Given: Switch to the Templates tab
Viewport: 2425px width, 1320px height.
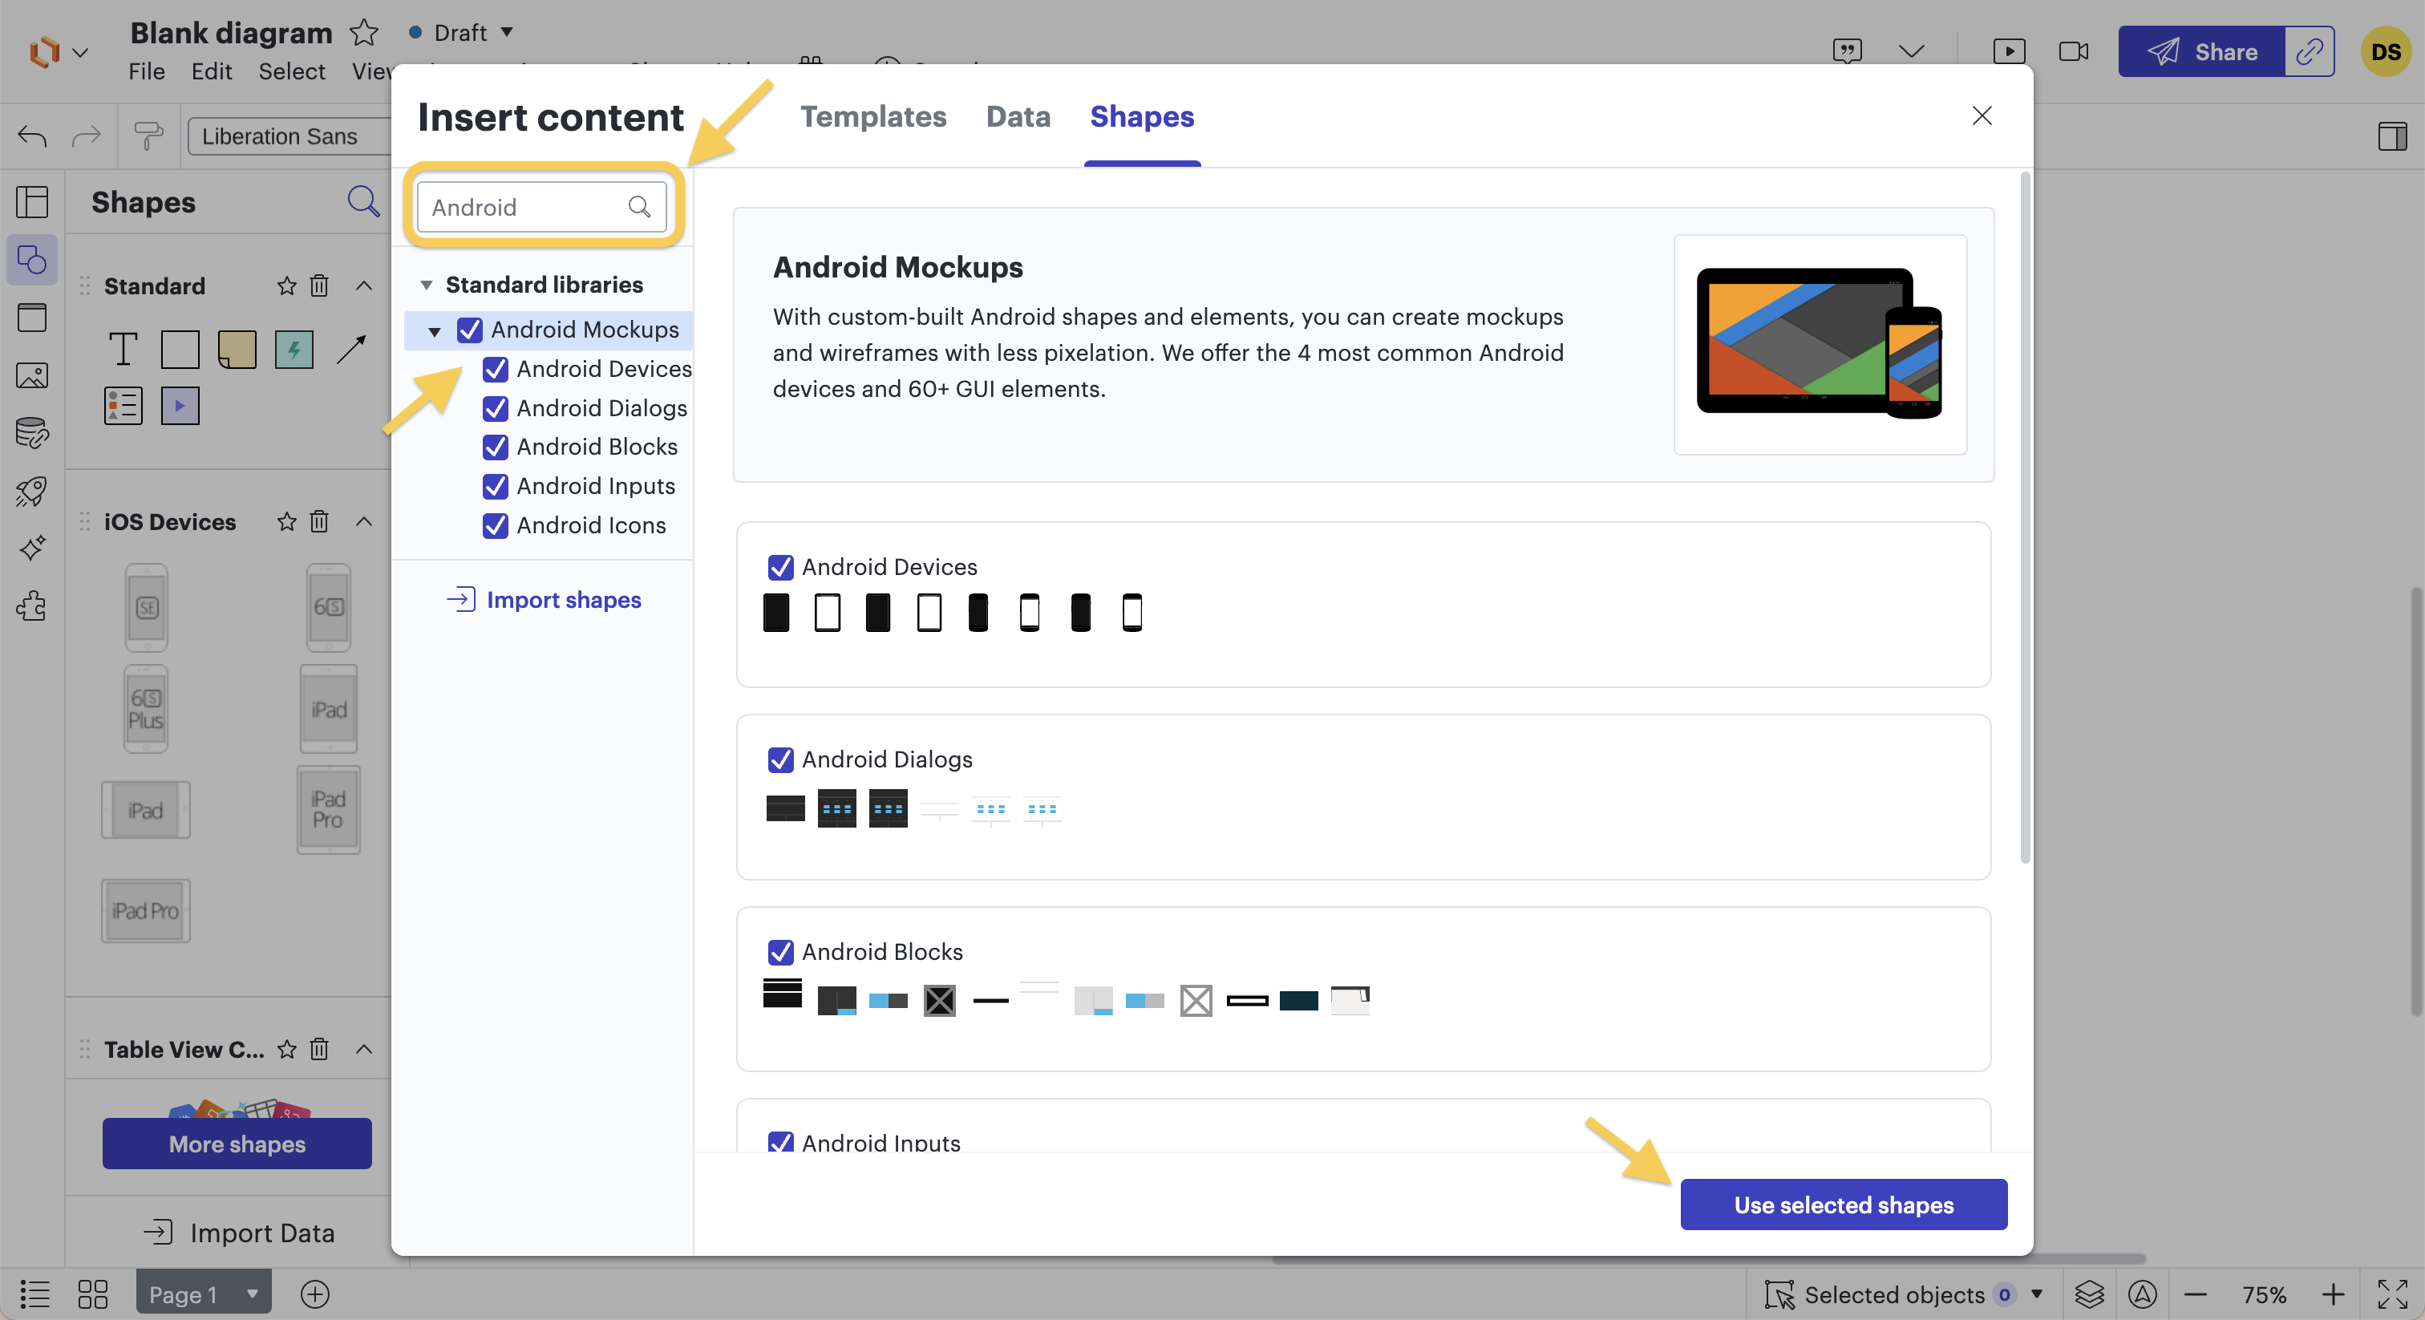Looking at the screenshot, I should point(873,117).
